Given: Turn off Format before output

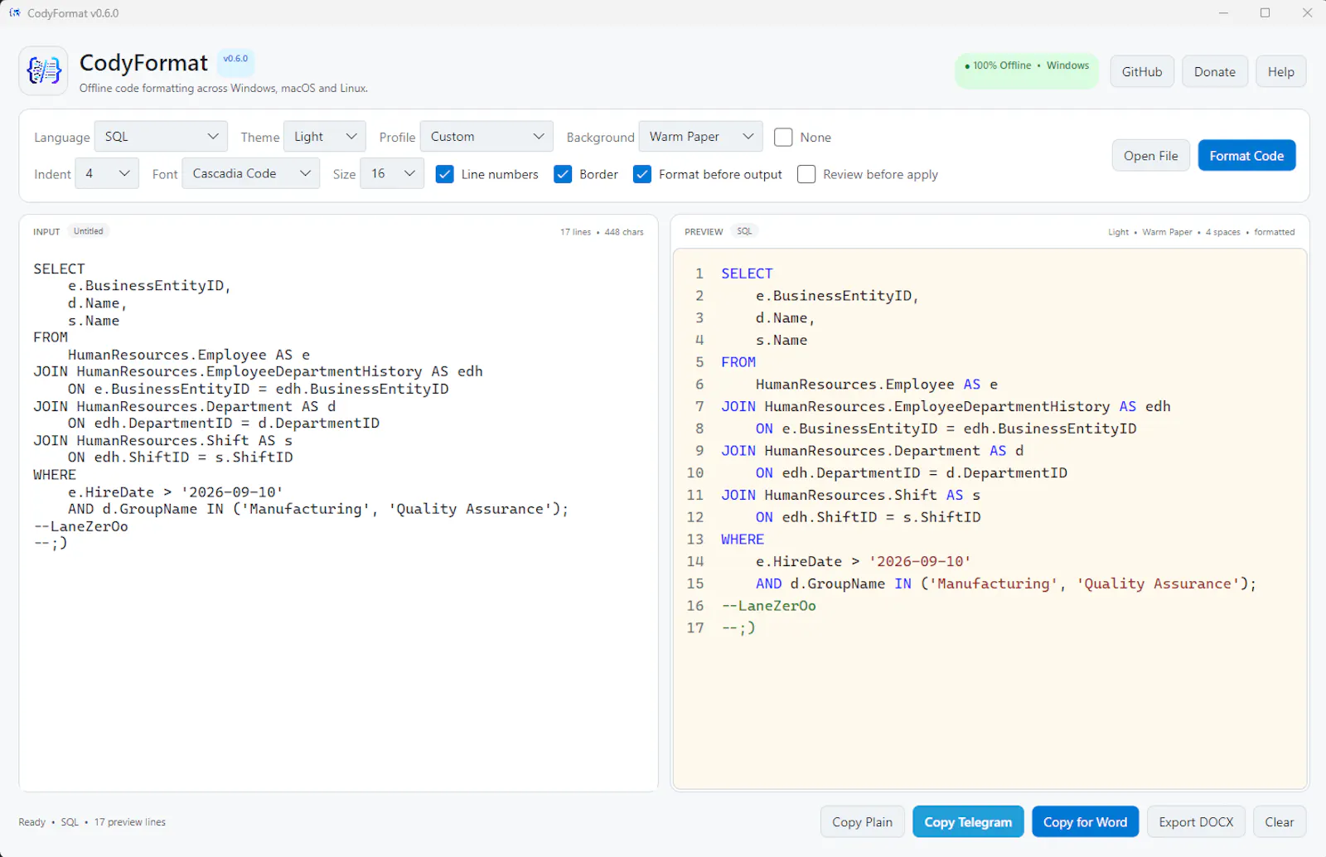Looking at the screenshot, I should pyautogui.click(x=642, y=174).
